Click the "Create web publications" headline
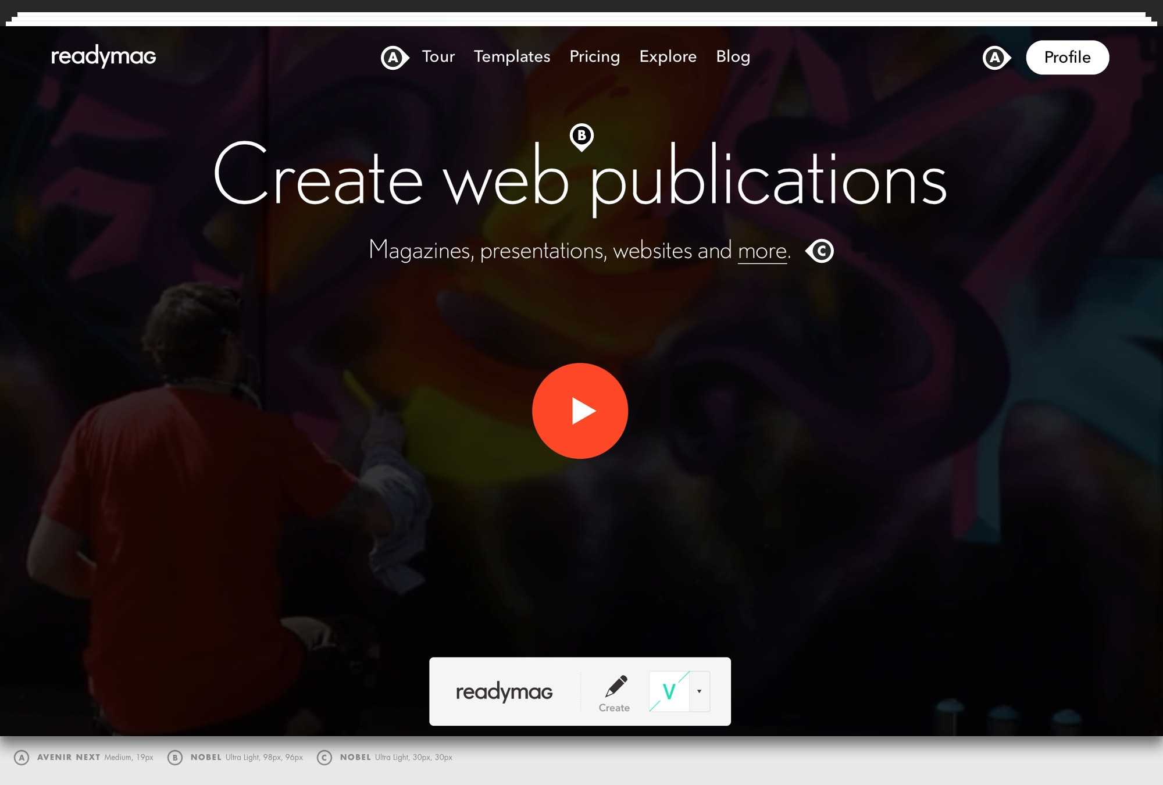1163x785 pixels. click(x=580, y=179)
